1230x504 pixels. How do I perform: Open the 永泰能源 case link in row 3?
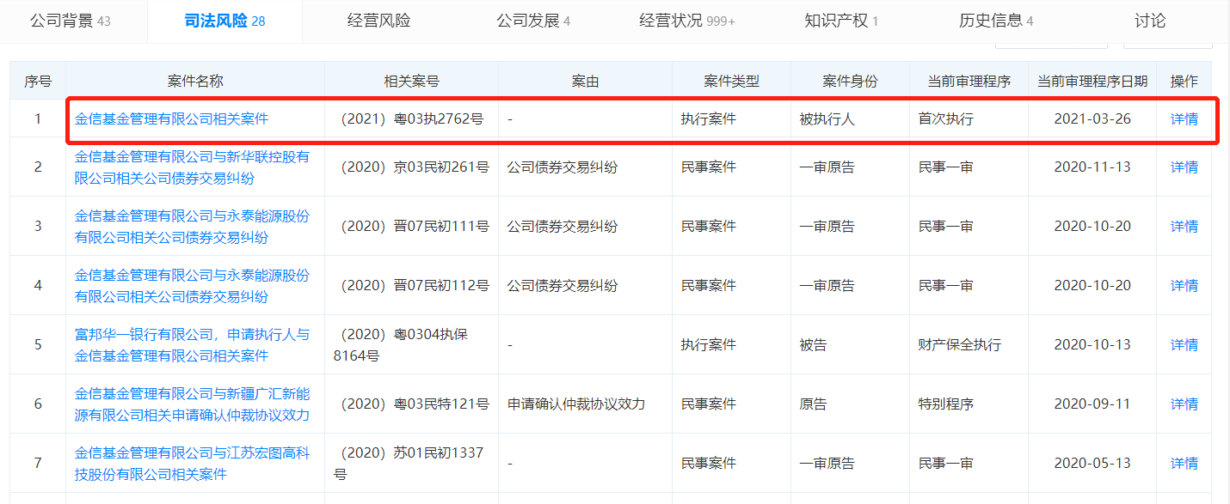[x=191, y=227]
